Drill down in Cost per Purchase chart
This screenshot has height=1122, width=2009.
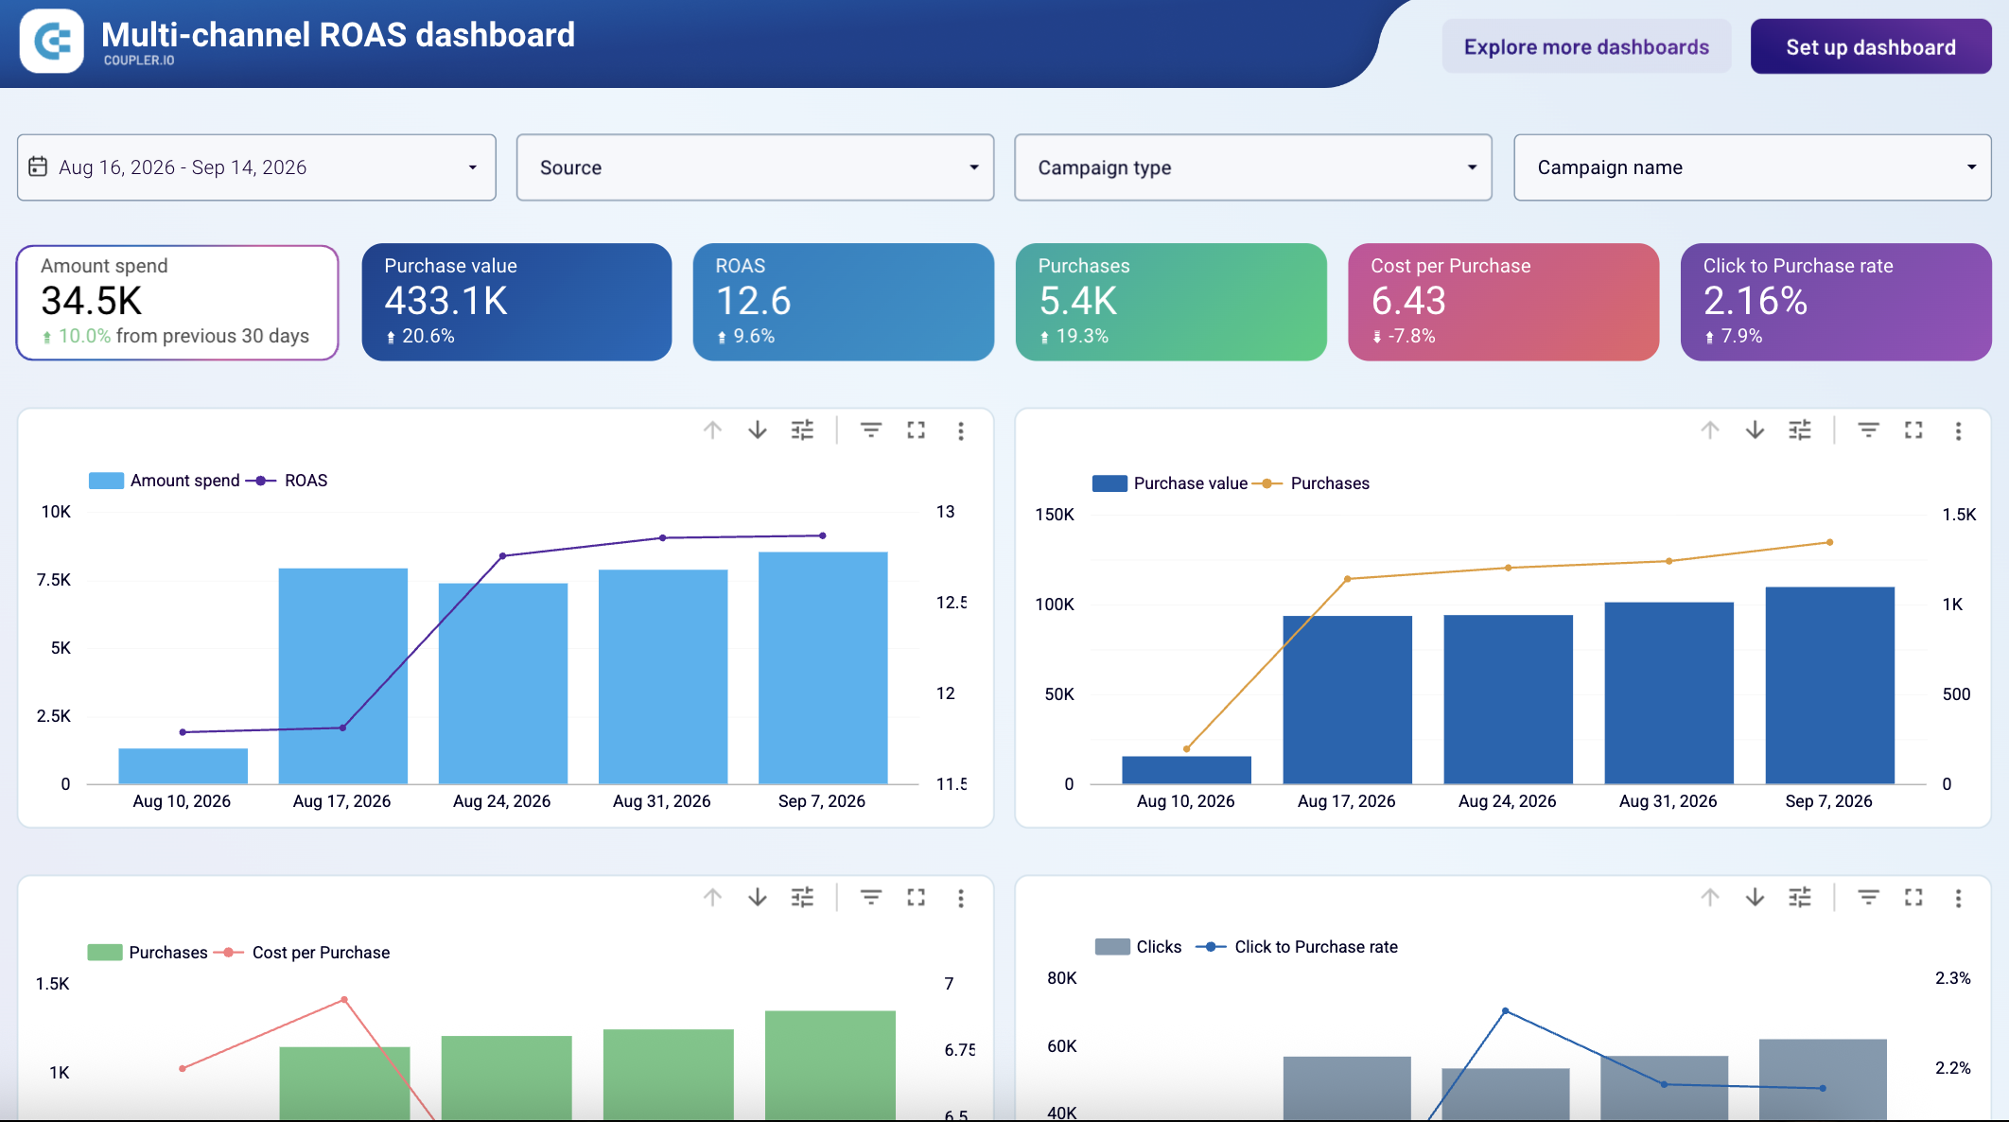pos(757,897)
